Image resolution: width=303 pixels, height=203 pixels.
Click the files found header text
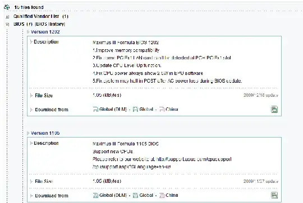point(29,7)
